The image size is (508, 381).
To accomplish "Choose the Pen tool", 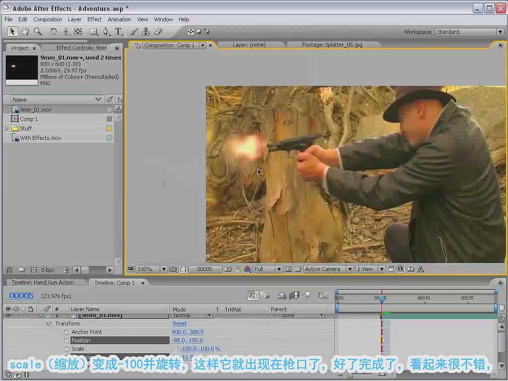I will (x=106, y=31).
